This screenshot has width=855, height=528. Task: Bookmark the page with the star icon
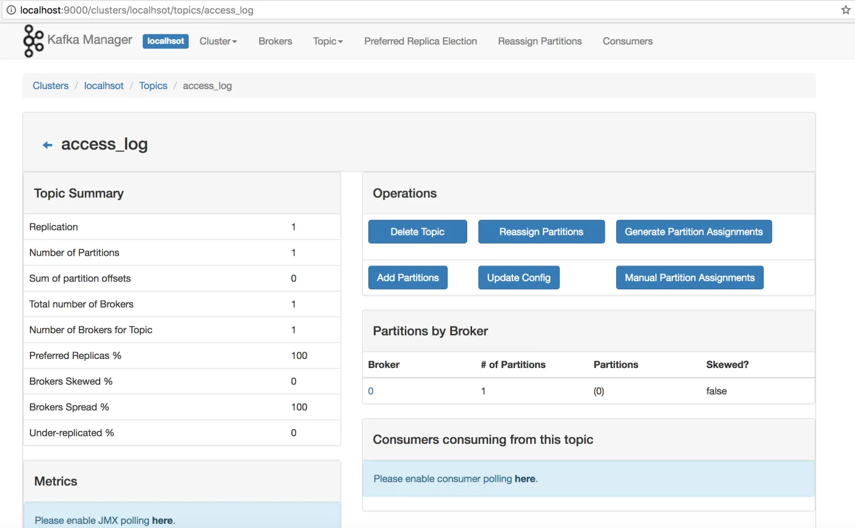[846, 10]
